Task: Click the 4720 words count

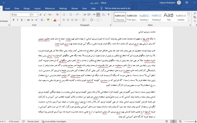Action: (x=14, y=121)
